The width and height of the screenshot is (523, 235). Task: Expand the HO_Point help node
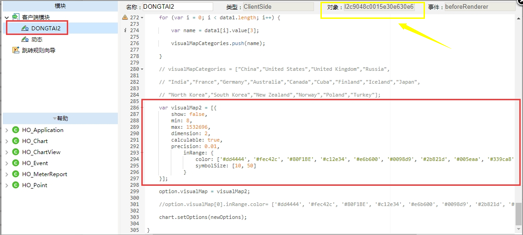[x=6, y=185]
